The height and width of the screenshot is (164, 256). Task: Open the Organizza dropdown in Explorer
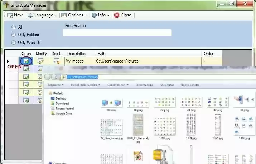coord(55,85)
